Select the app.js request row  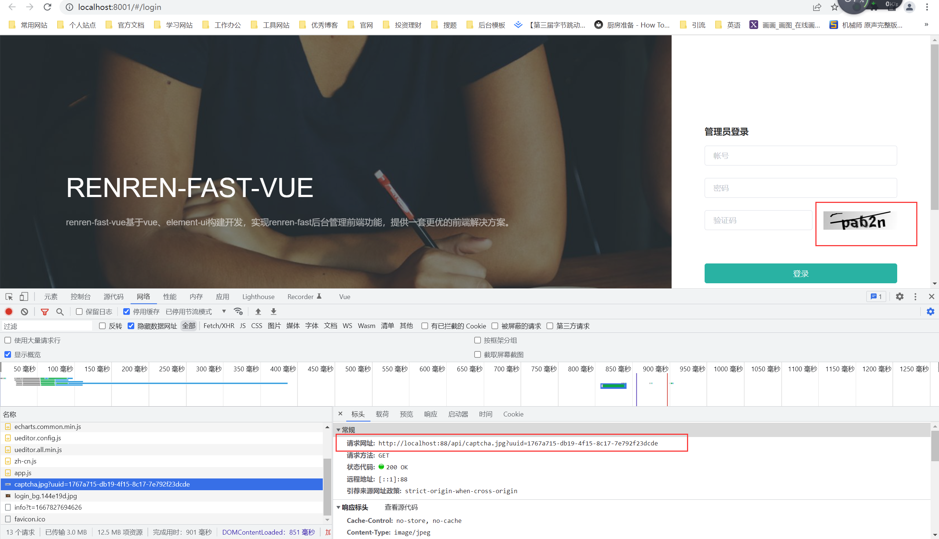click(x=162, y=473)
